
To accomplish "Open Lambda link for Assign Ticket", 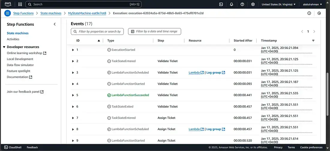I will coord(196,129).
